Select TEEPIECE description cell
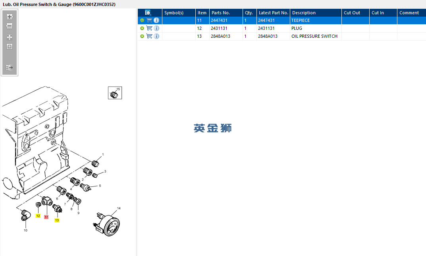Image resolution: width=426 pixels, height=256 pixels. pos(316,20)
